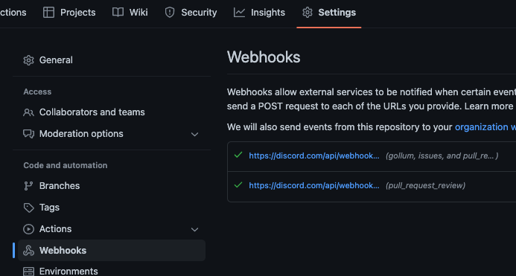Open the Insights tab
The width and height of the screenshot is (516, 276).
[259, 13]
